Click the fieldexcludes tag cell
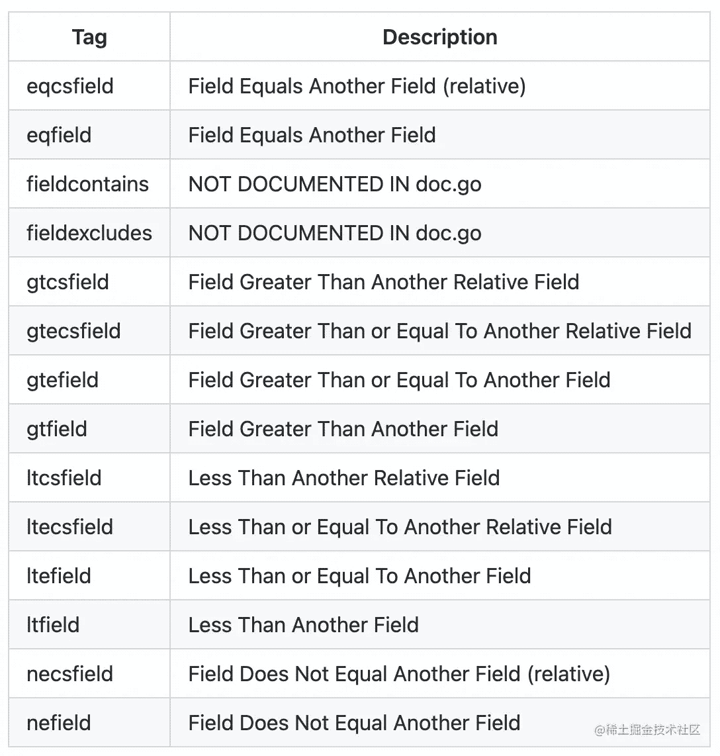The width and height of the screenshot is (720, 756). (89, 233)
